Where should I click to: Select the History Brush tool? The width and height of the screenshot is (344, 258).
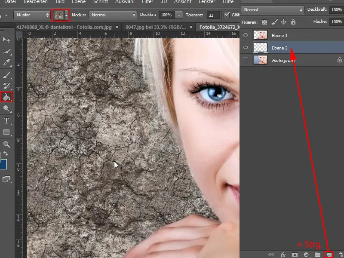tap(6, 86)
